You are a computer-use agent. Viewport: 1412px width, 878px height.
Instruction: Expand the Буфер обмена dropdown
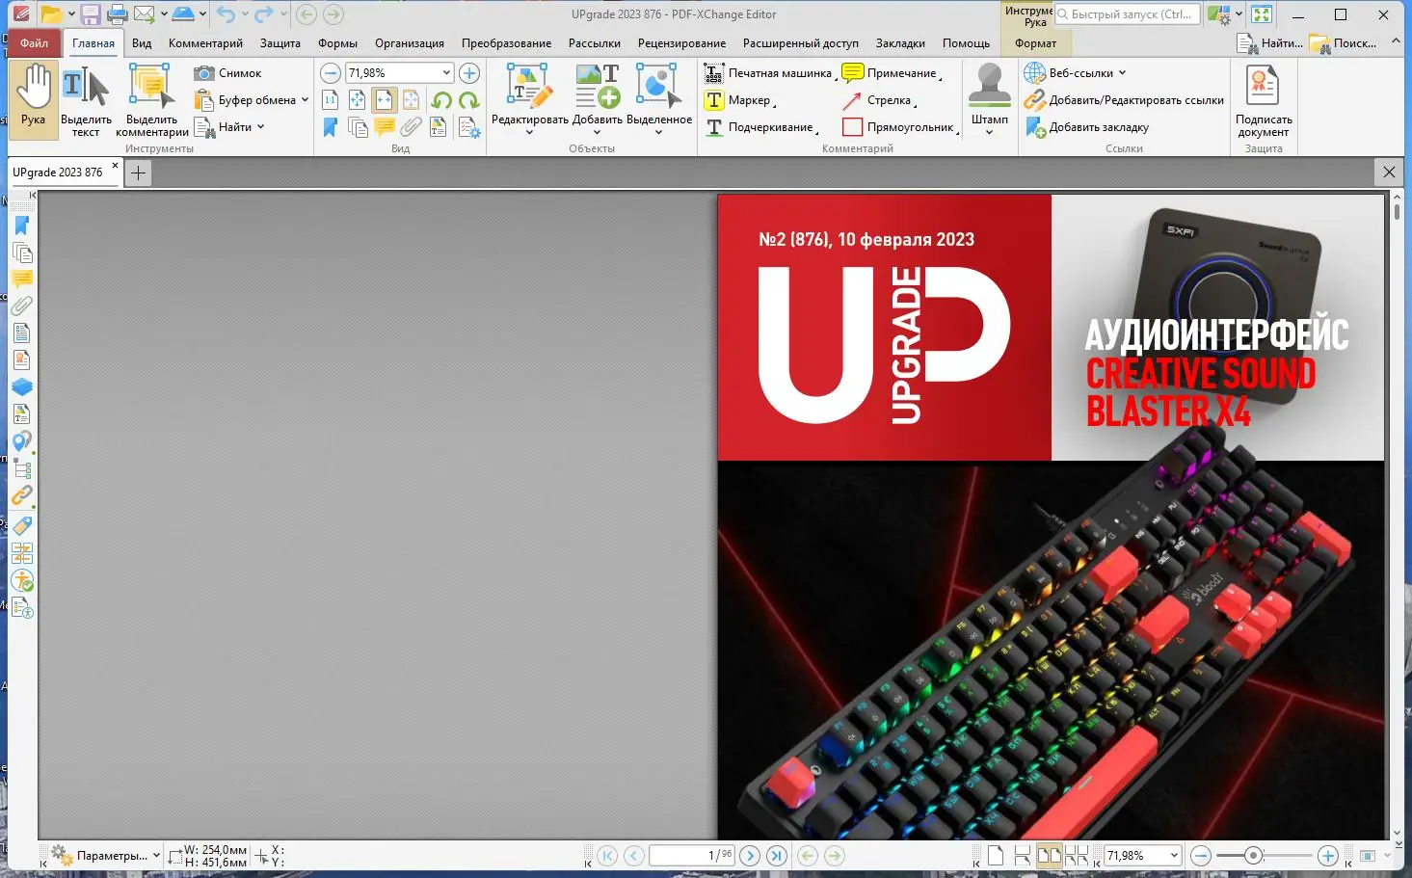pyautogui.click(x=305, y=100)
